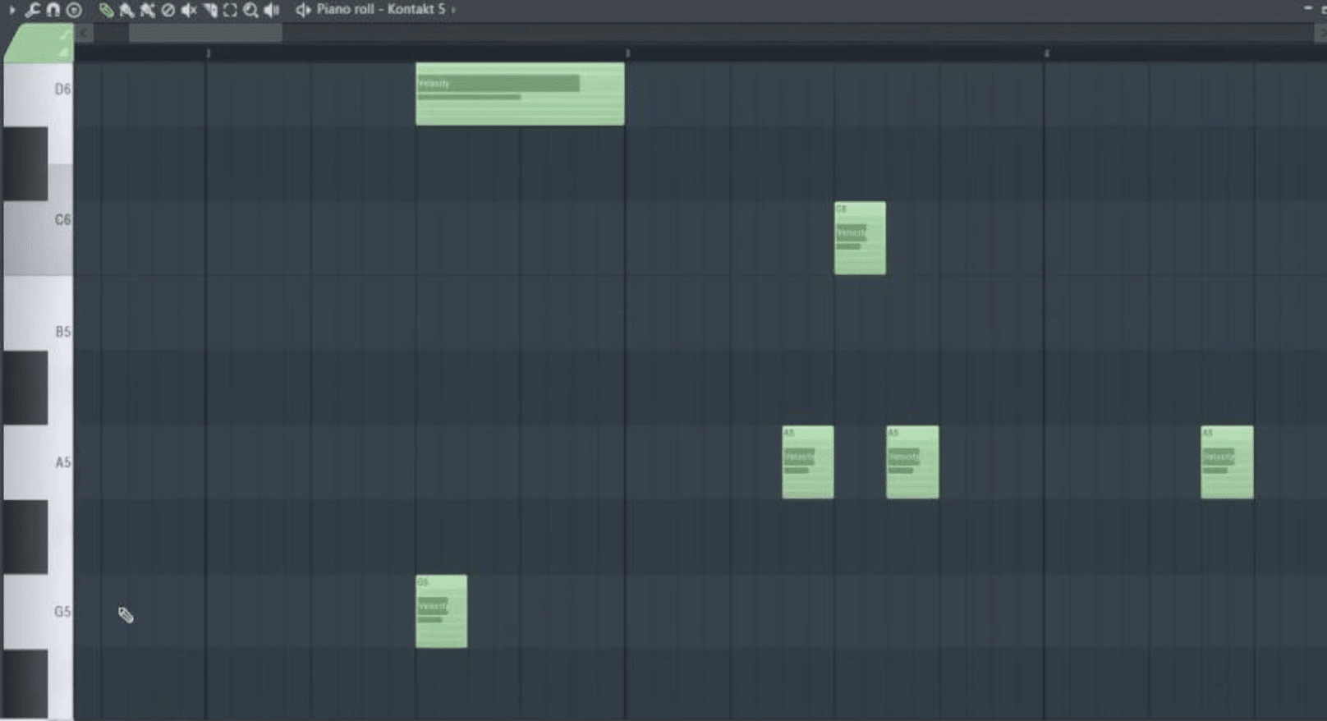Image resolution: width=1327 pixels, height=721 pixels.
Task: Click the C6 piano key
Action: pyautogui.click(x=38, y=220)
